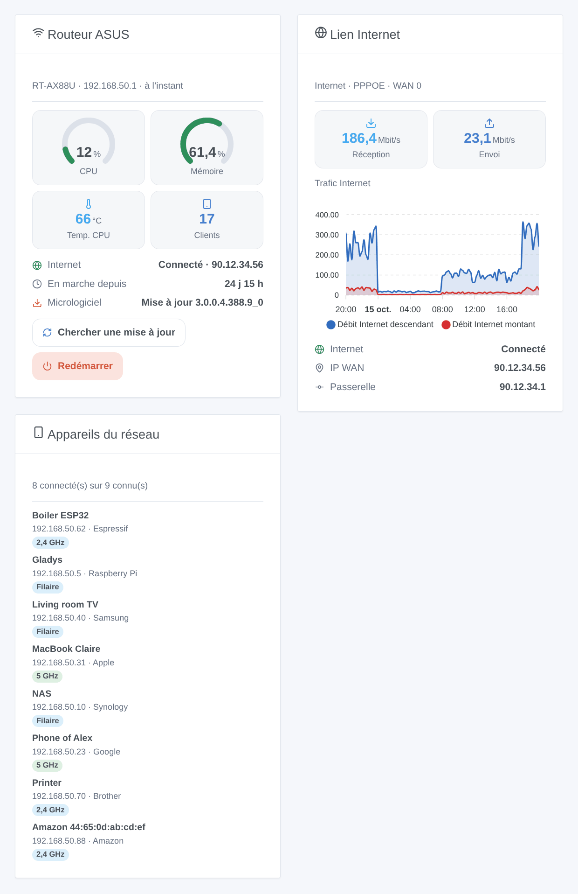Click the 192.168.50.10 · Synology text
This screenshot has width=578, height=894.
80,707
